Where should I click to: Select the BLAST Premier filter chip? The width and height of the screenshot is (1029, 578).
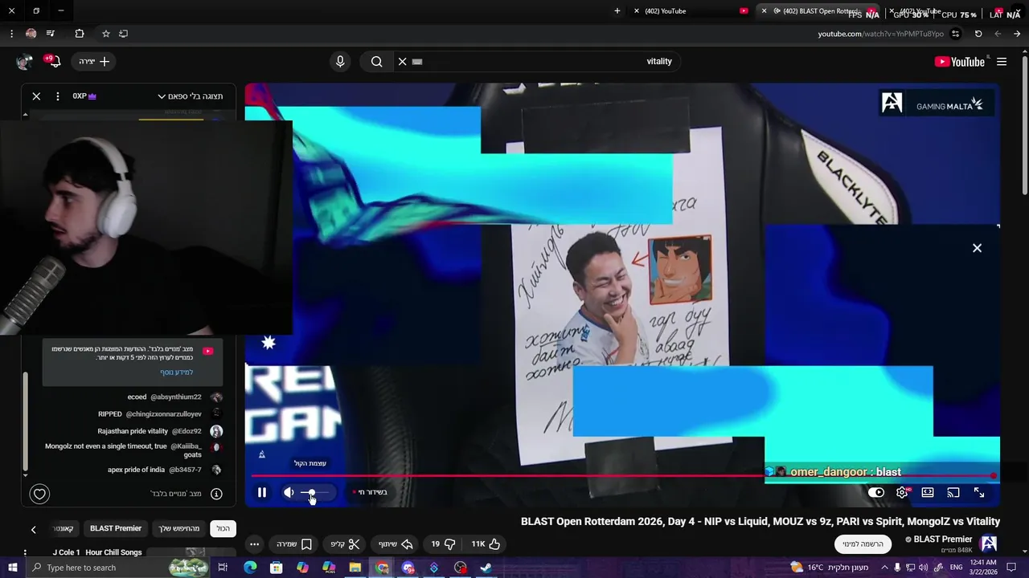click(116, 528)
